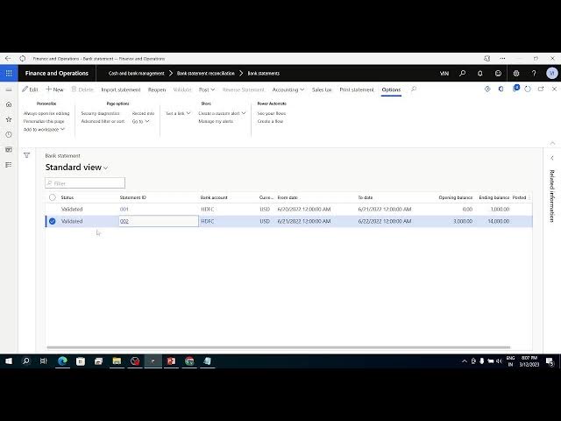The height and width of the screenshot is (421, 561).
Task: Click Sales tax button
Action: click(322, 89)
